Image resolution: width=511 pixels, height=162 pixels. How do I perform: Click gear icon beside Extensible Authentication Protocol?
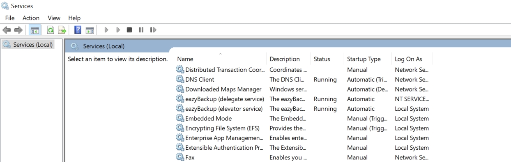pos(180,148)
